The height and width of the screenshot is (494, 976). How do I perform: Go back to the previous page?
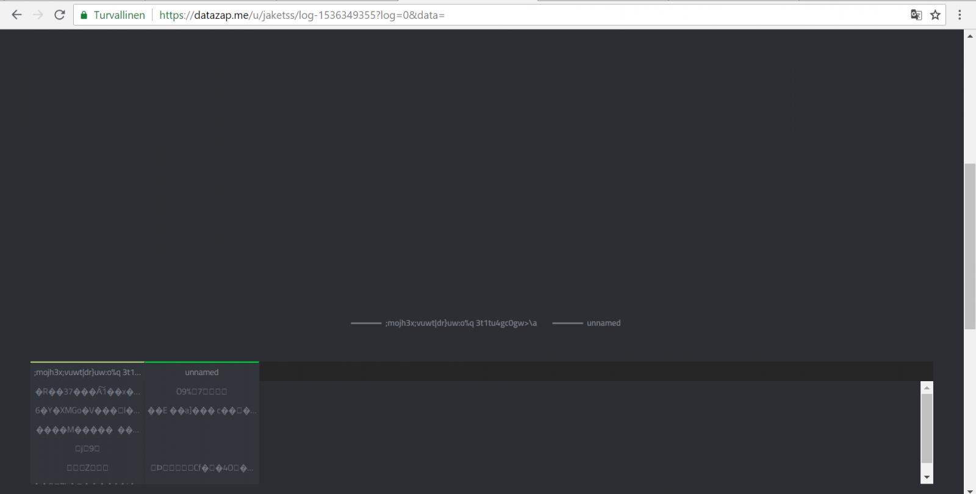[x=16, y=15]
